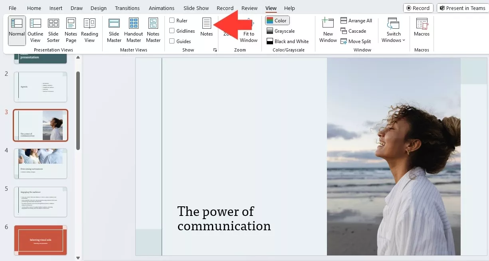Viewport: 489px width, 261px height.
Task: Switch to Outline View
Action: [36, 30]
